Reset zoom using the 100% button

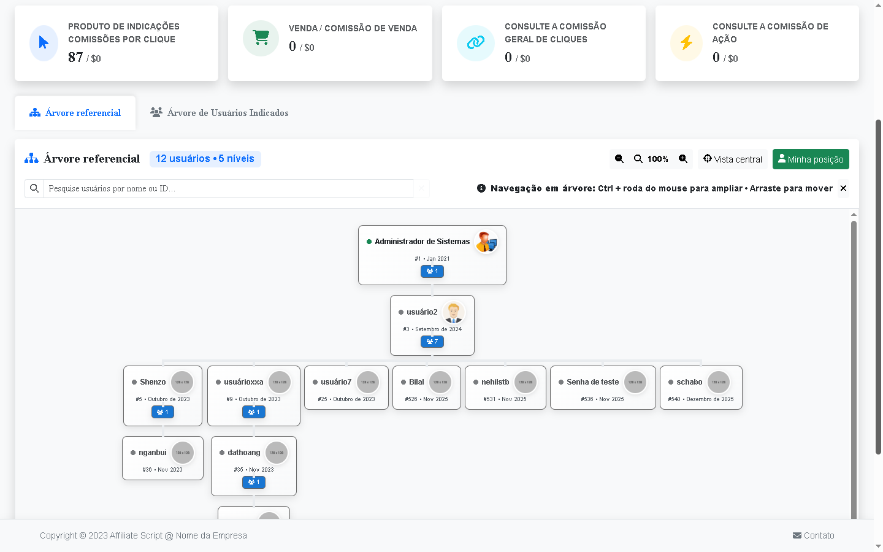[651, 159]
